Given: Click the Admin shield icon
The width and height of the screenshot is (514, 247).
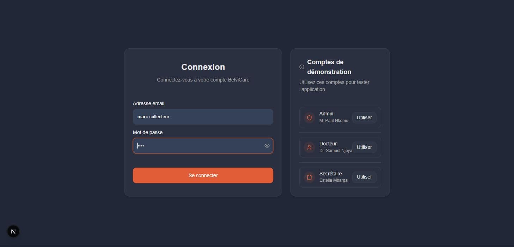Looking at the screenshot, I should 310,118.
